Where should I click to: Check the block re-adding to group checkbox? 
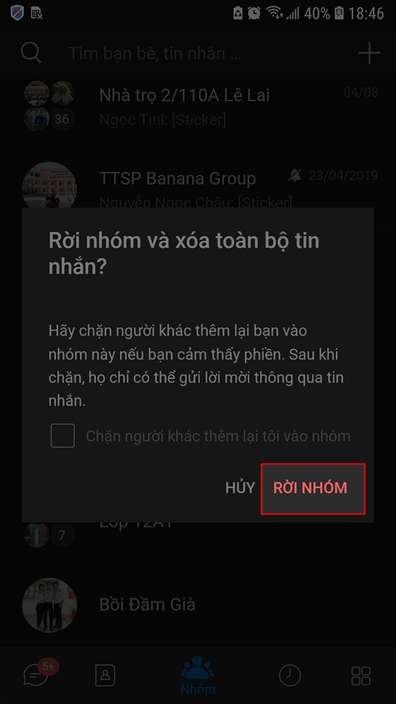(62, 436)
